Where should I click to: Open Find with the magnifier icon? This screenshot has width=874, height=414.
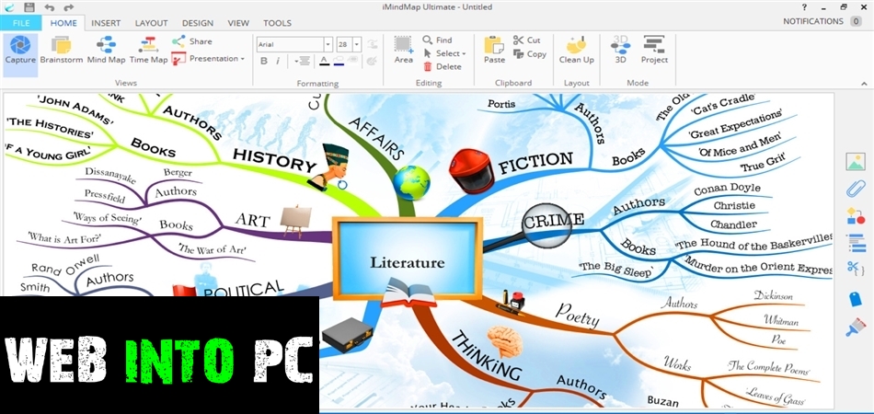pos(428,40)
